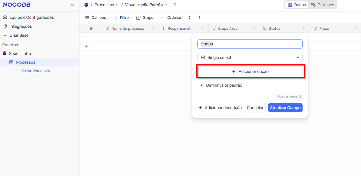The height and width of the screenshot is (176, 361).
Task: Open the Single select type dropdown
Action: [250, 57]
